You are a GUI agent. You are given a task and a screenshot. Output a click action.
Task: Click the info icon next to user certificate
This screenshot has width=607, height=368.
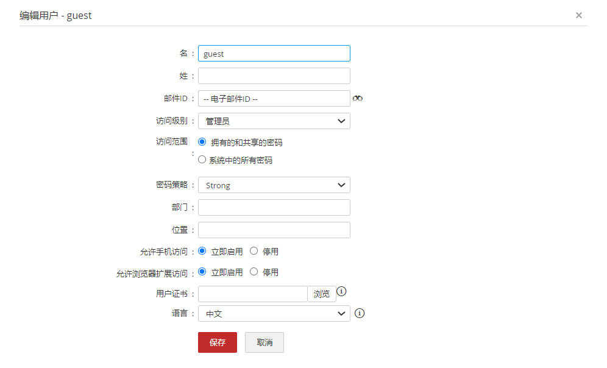pyautogui.click(x=342, y=291)
